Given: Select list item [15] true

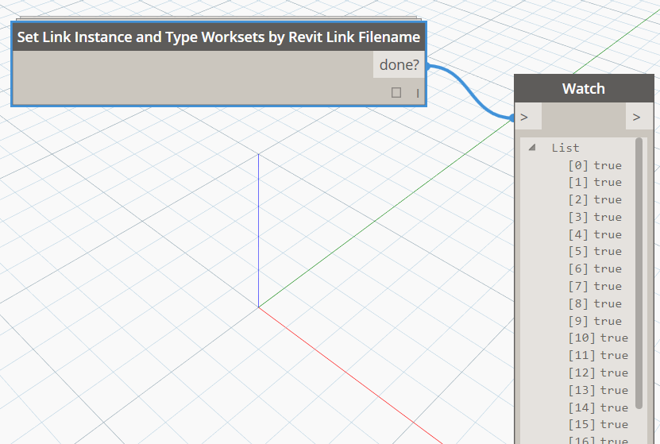Looking at the screenshot, I should pyautogui.click(x=598, y=425).
